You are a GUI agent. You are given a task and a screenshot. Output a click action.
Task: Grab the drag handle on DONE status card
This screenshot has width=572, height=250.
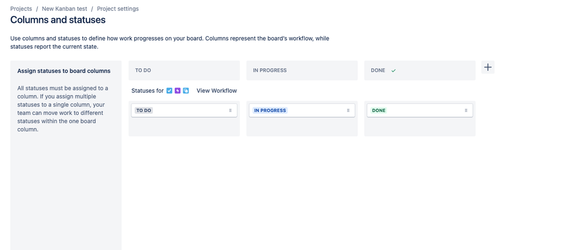(x=466, y=110)
